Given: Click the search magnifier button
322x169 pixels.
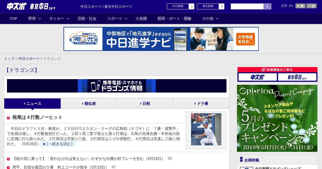Looking at the screenshot, I should click(267, 6).
